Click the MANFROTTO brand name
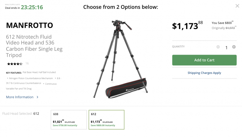Image resolution: width=242 pixels, height=137 pixels. [29, 25]
